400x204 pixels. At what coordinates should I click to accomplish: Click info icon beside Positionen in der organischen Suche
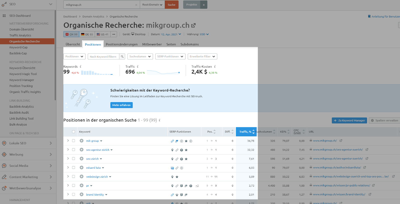point(159,120)
